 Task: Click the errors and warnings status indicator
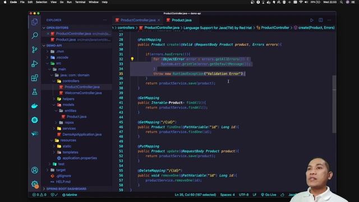tap(39, 195)
